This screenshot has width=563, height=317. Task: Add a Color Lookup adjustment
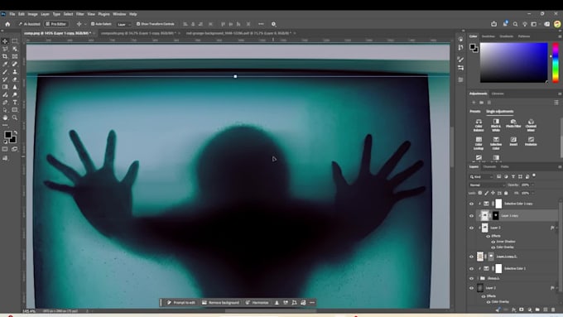click(x=479, y=143)
